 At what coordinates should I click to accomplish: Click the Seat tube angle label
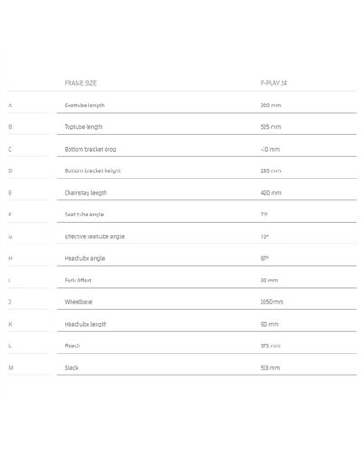(x=84, y=215)
